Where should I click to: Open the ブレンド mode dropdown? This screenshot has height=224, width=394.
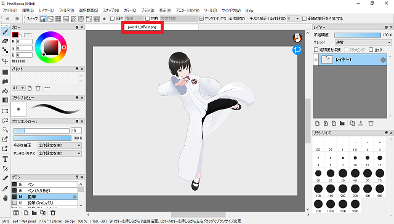point(363,42)
